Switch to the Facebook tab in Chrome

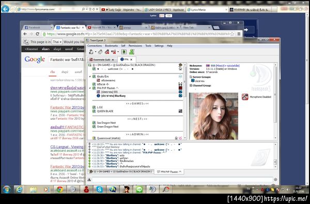(37, 27)
